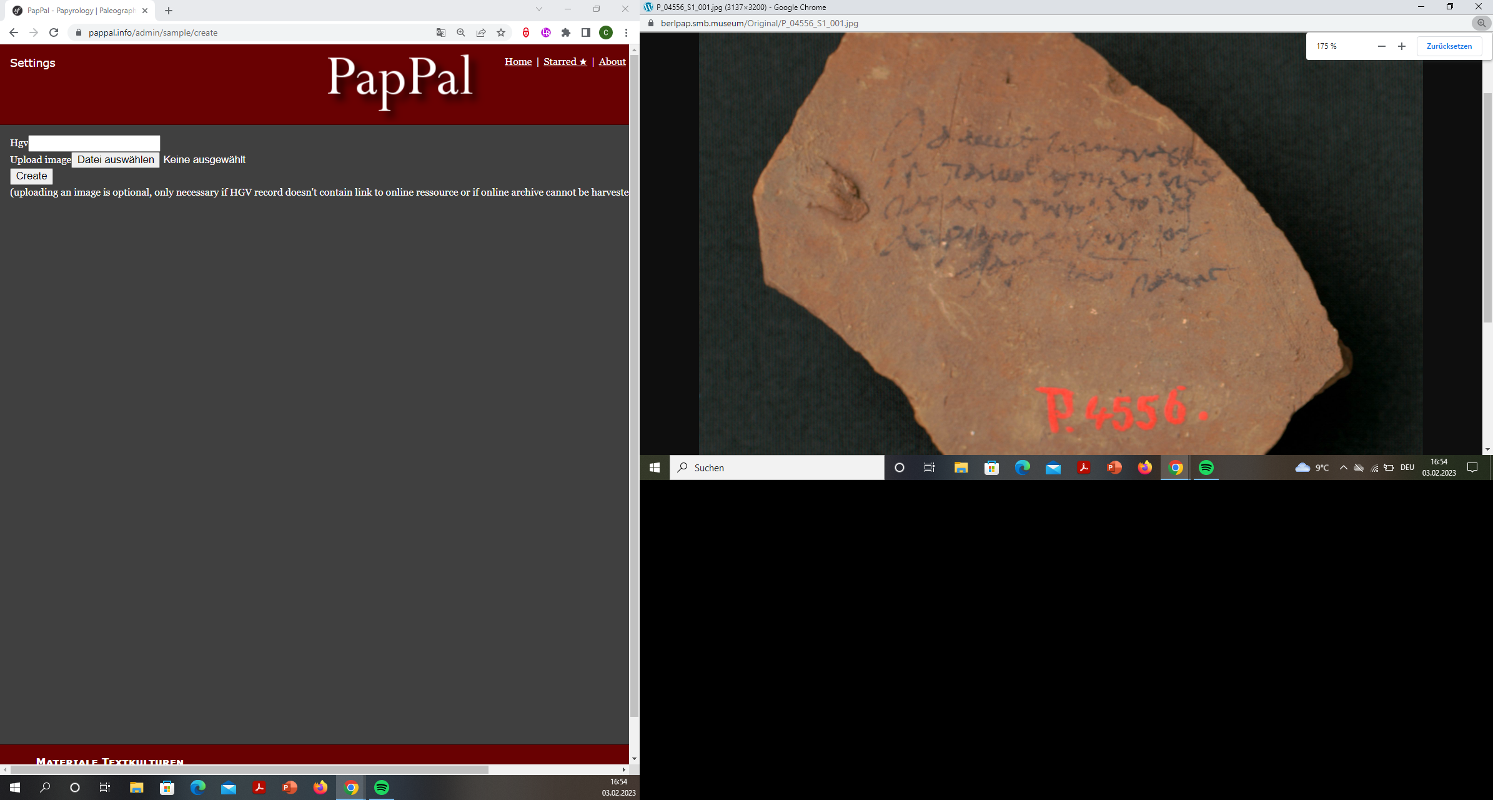Click the image window vertical scrollbar

click(x=1487, y=206)
